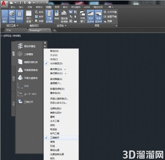Choose 锚点居左(L) menu option
Screen dimensions: 165x160
point(61,69)
